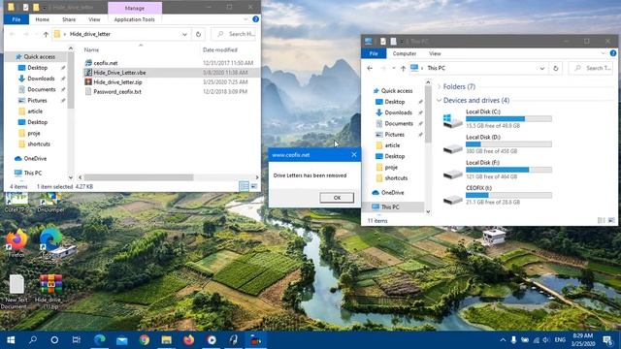The width and height of the screenshot is (621, 349).
Task: Select Hide_Drive_Letter.vbe file
Action: pyautogui.click(x=119, y=73)
